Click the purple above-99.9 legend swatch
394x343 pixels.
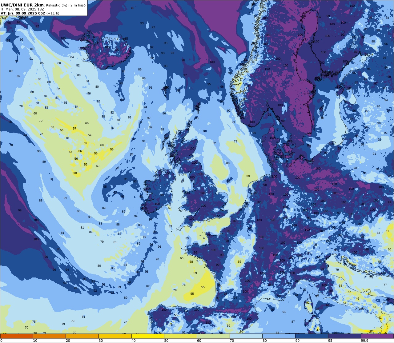pyautogui.click(x=377, y=336)
